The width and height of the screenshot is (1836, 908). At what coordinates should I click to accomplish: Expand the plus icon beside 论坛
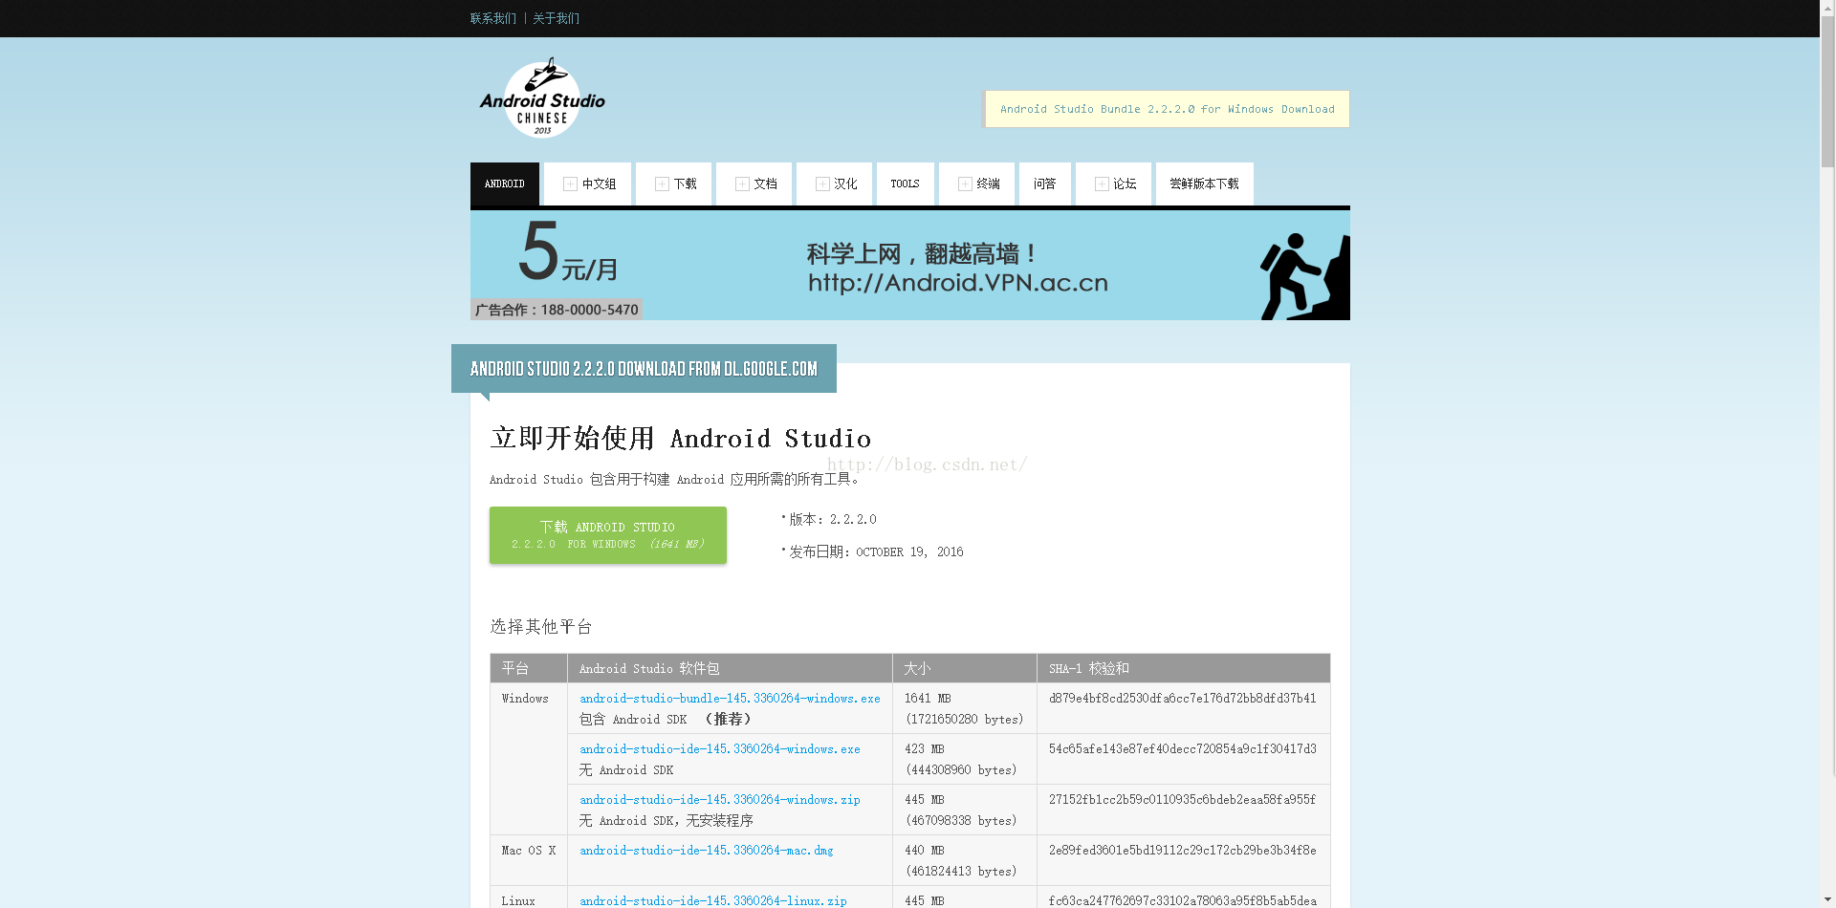click(x=1102, y=184)
